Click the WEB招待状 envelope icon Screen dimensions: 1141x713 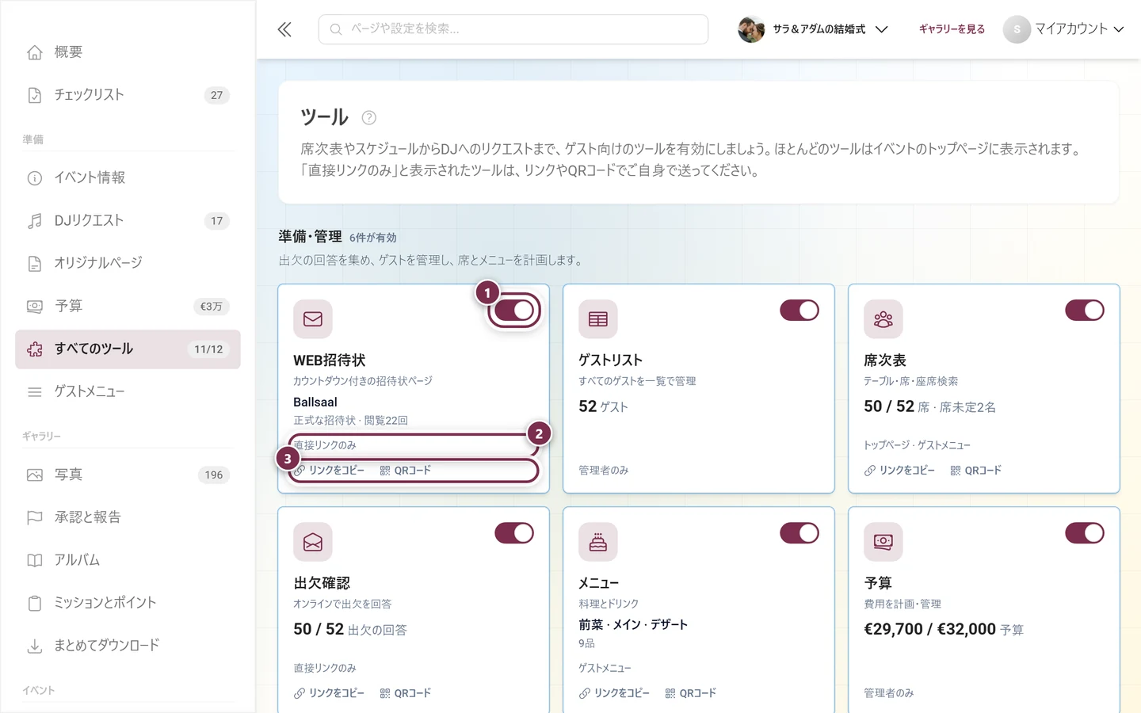[313, 318]
